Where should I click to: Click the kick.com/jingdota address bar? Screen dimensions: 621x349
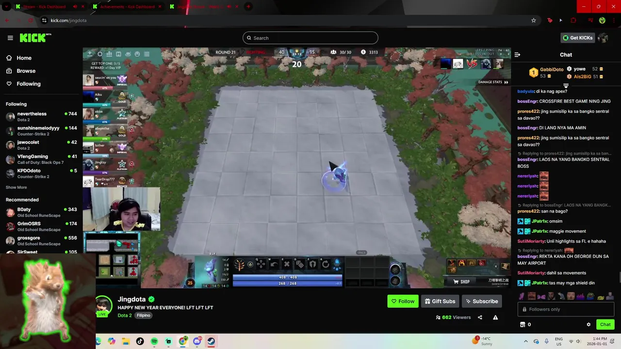coord(68,20)
